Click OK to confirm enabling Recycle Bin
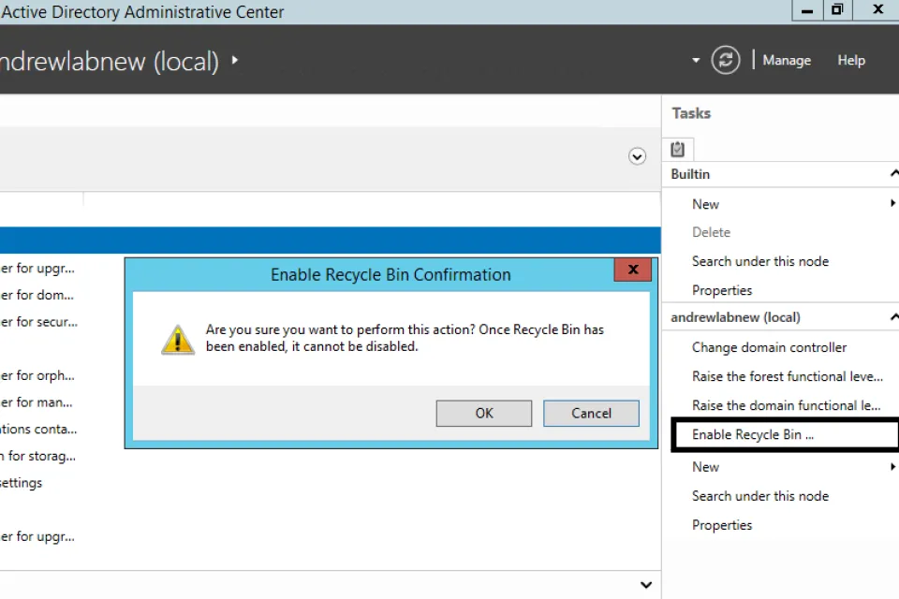 click(x=483, y=413)
